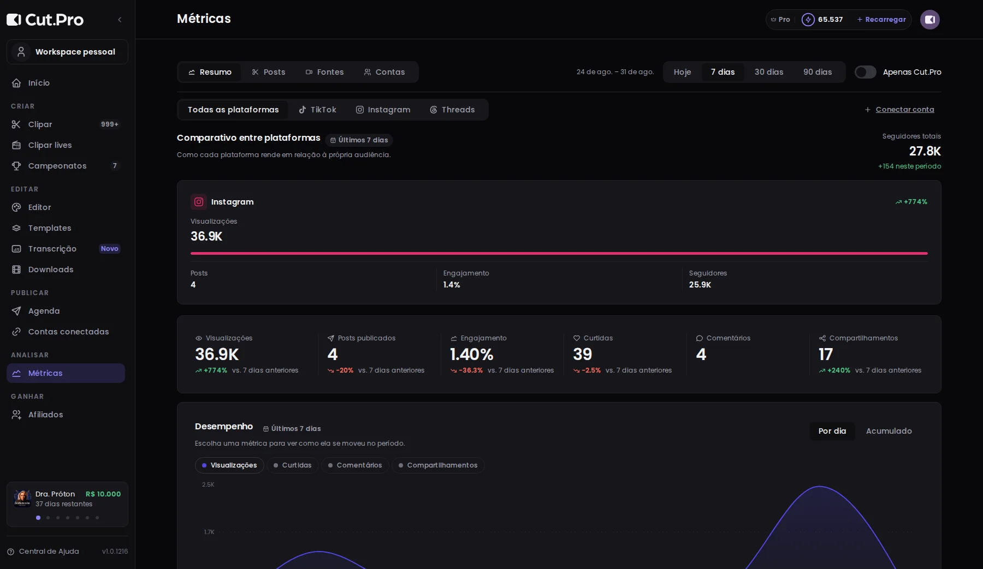This screenshot has height=569, width=983.
Task: Toggle the Apenas Cut.Pro switch
Action: pyautogui.click(x=865, y=72)
